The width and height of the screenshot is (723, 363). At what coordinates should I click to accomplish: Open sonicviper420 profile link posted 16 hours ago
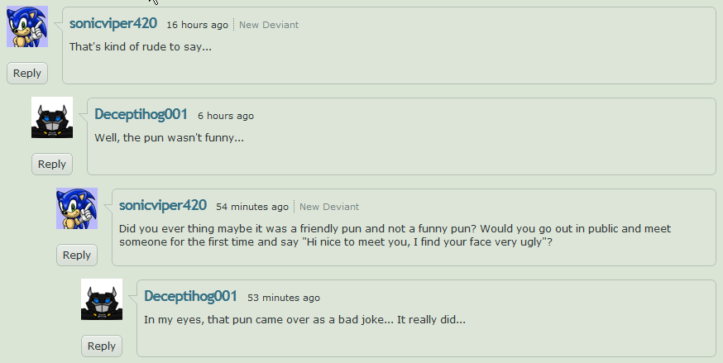click(x=113, y=23)
